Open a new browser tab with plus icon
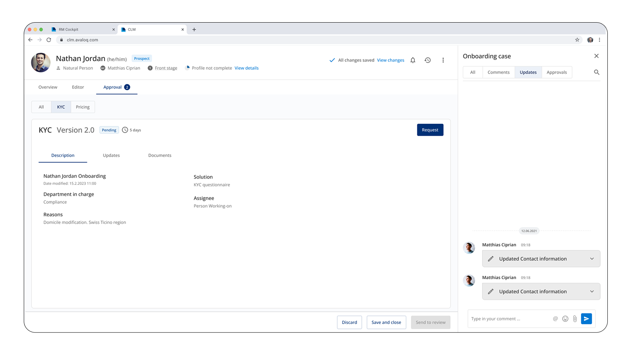 [194, 30]
